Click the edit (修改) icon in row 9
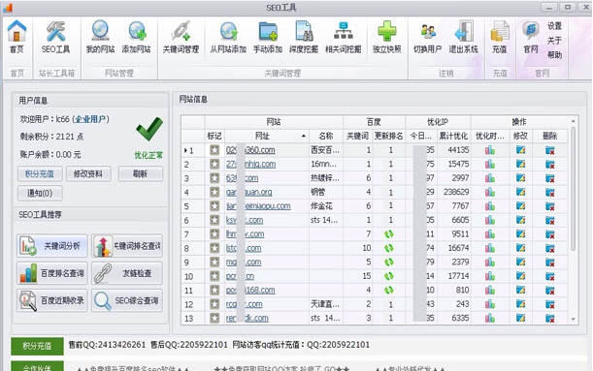 tap(520, 262)
